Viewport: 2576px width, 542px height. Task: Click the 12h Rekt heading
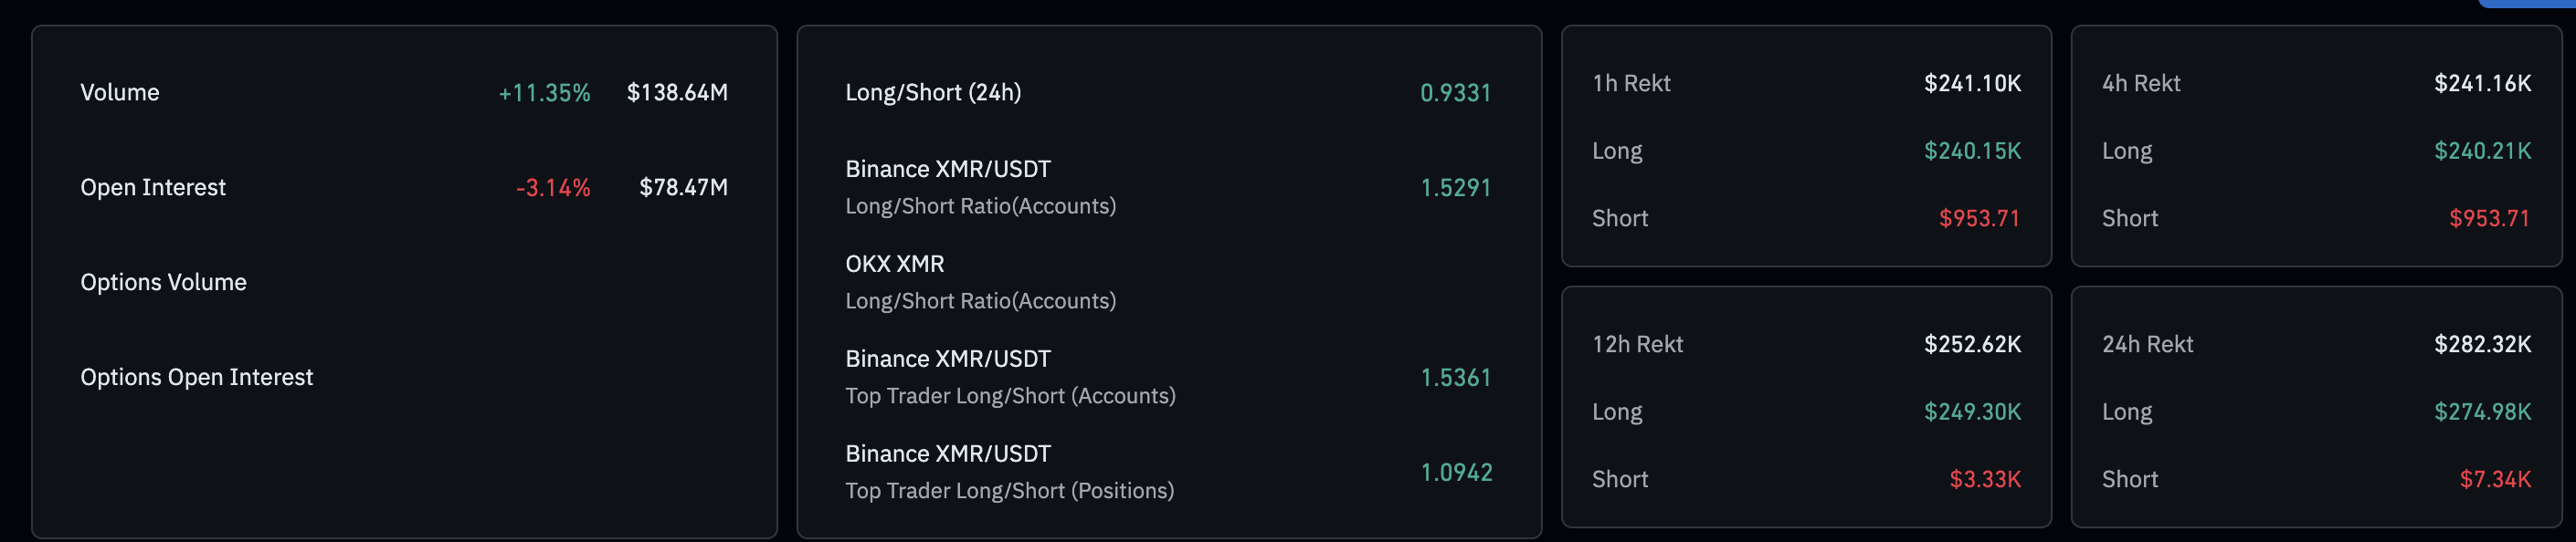click(1637, 344)
